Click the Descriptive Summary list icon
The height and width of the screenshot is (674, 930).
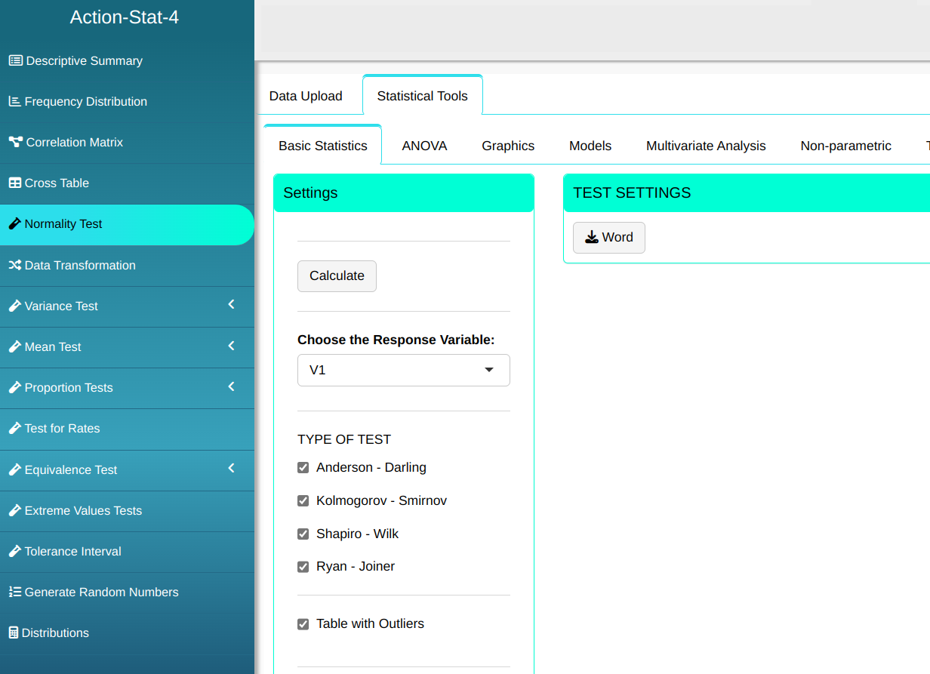point(15,61)
